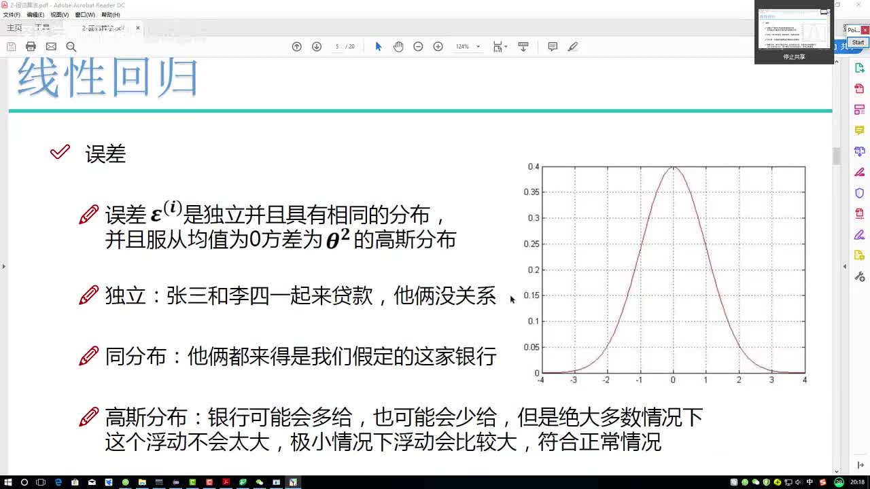Viewport: 870px width, 489px height.
Task: Open Edit PDF tool in right pane
Action: pyautogui.click(x=859, y=109)
